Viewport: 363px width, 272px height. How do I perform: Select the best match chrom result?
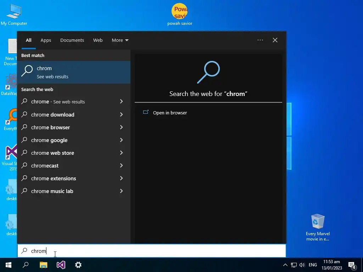(x=74, y=72)
